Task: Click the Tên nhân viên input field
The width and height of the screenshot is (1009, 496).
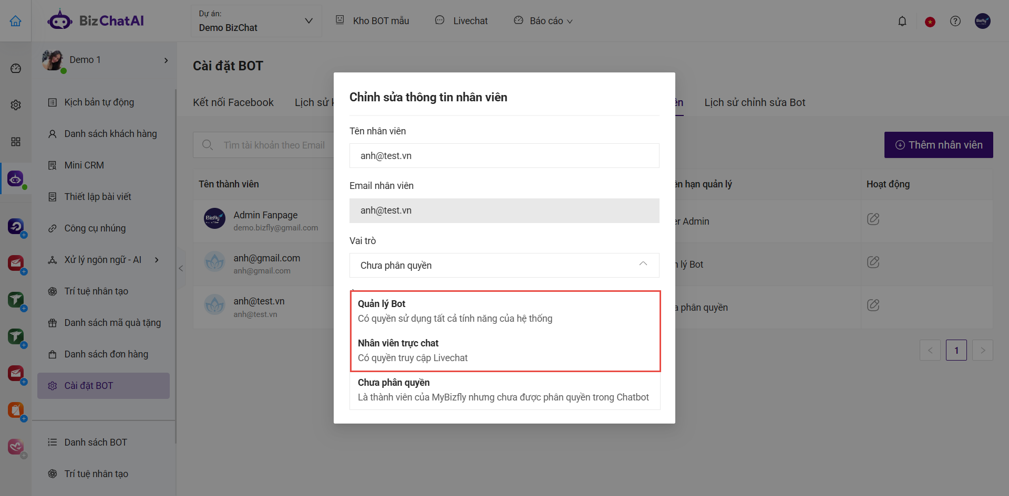Action: click(x=504, y=156)
